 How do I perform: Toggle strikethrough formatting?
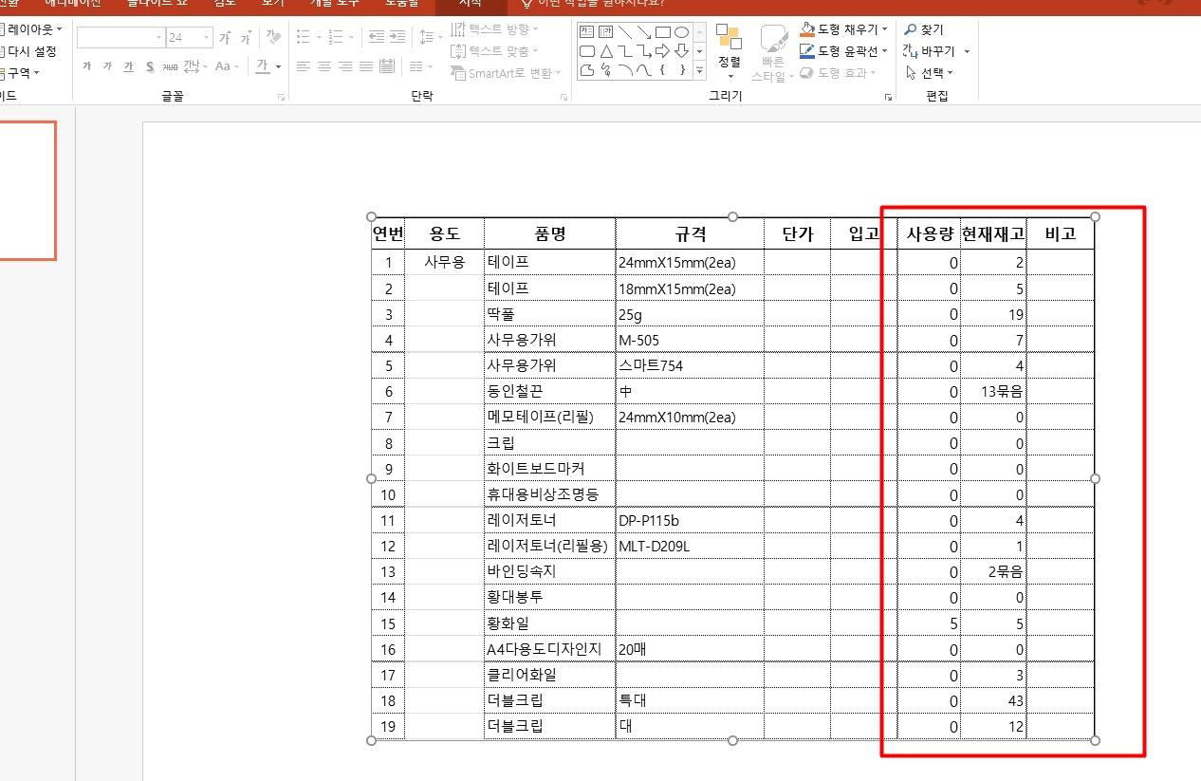pyautogui.click(x=170, y=66)
